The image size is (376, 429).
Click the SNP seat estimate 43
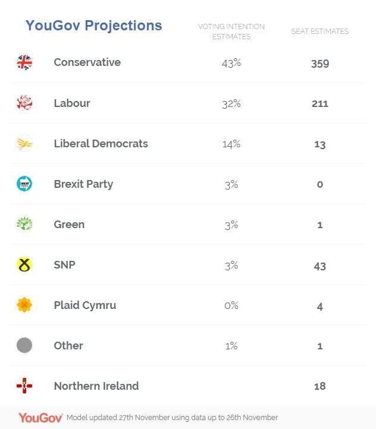pos(319,265)
